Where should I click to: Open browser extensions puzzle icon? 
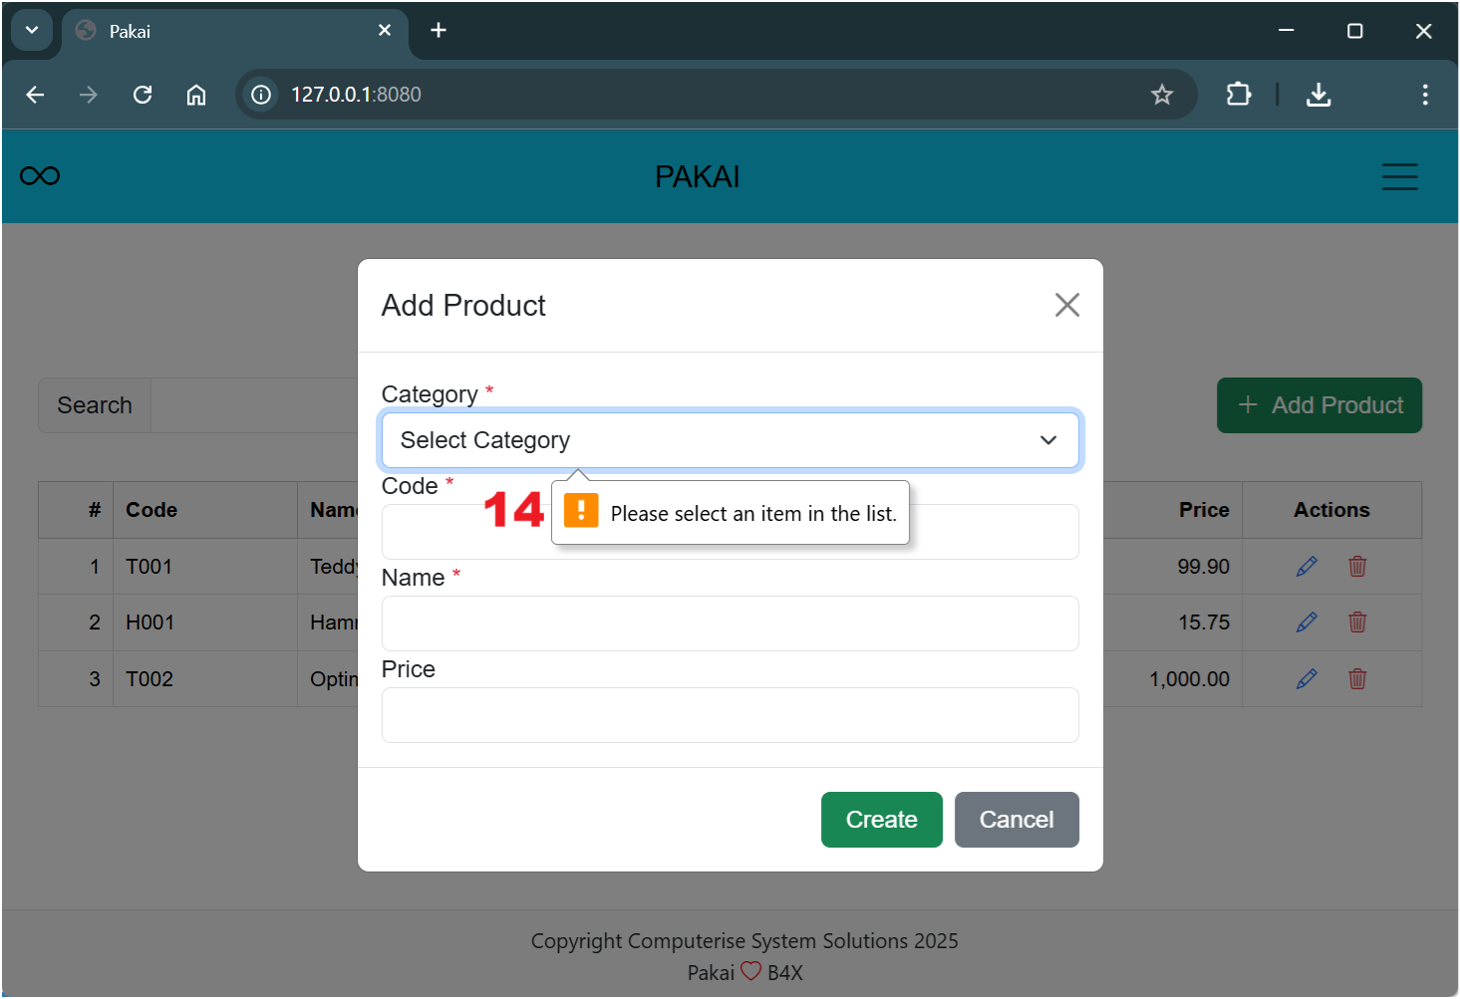[1238, 95]
